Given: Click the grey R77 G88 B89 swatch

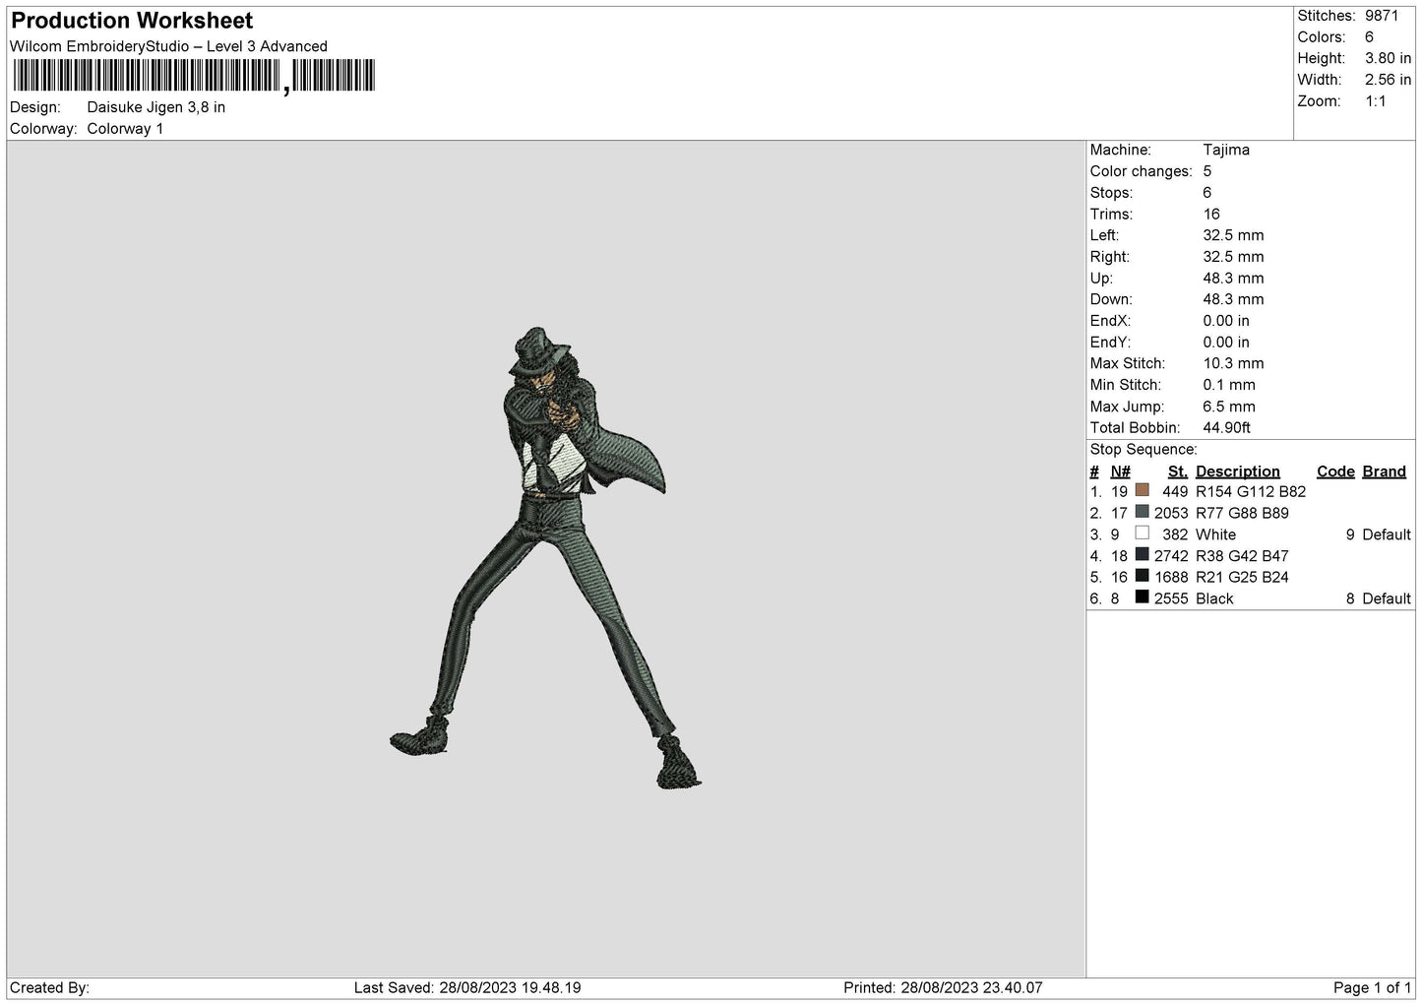Looking at the screenshot, I should pos(1142,512).
